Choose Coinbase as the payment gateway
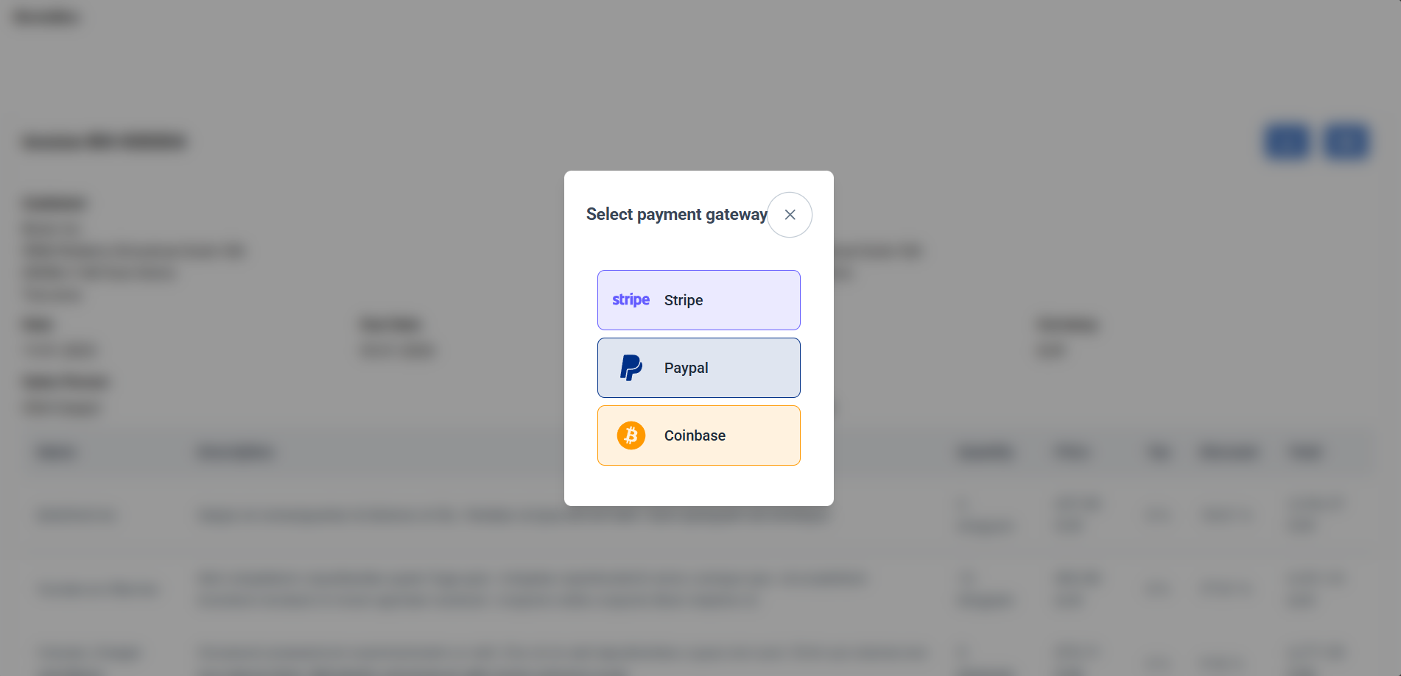Image resolution: width=1401 pixels, height=676 pixels. point(698,435)
